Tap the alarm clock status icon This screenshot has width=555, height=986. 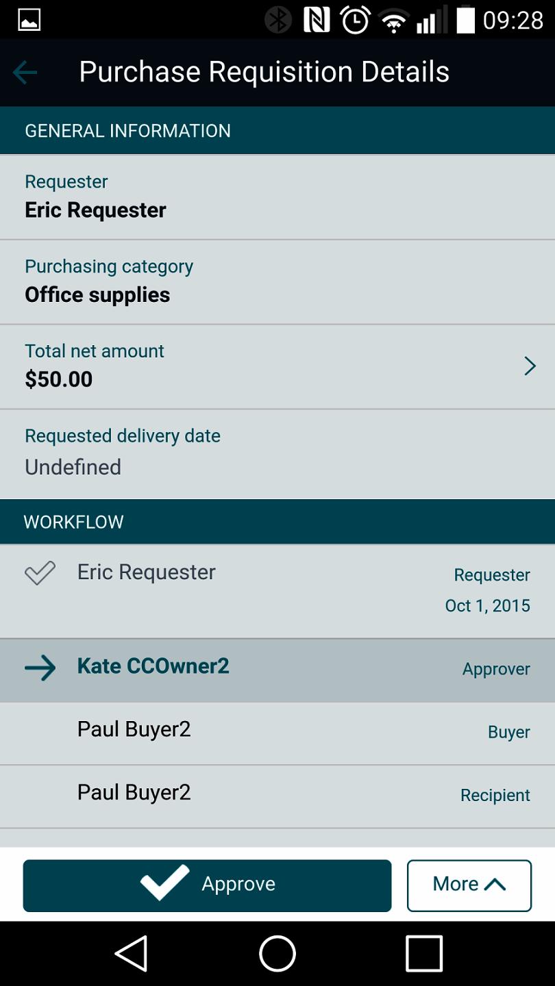point(355,20)
